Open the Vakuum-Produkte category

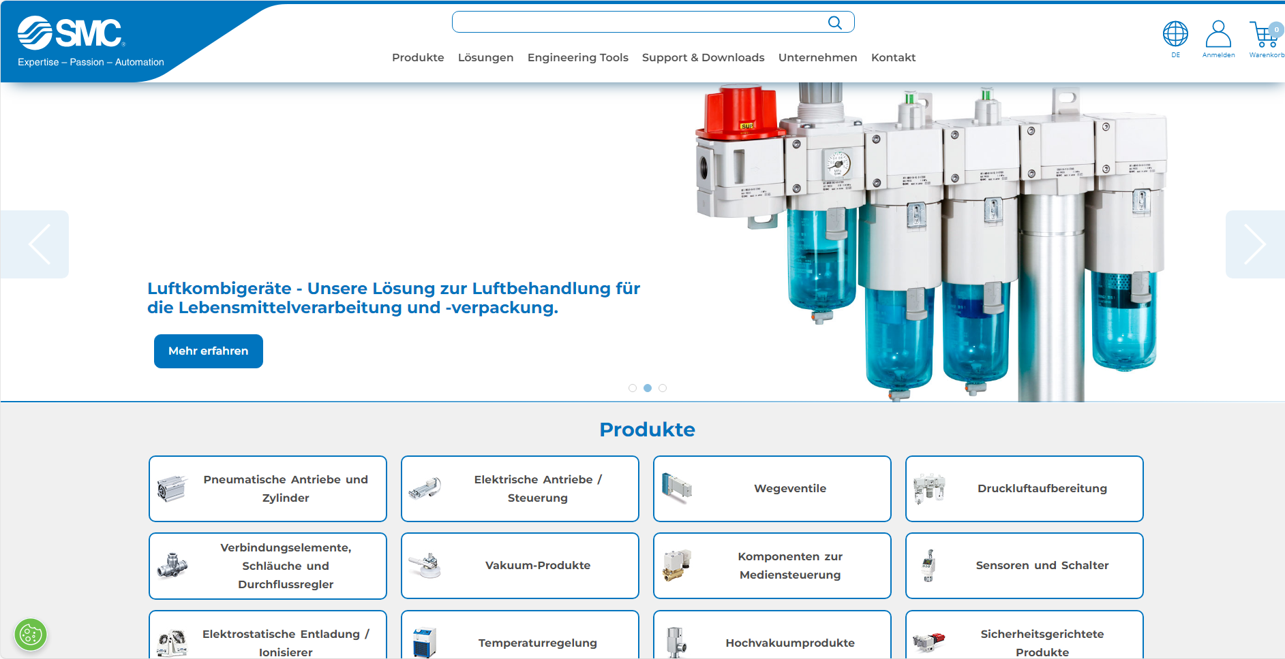(x=520, y=566)
